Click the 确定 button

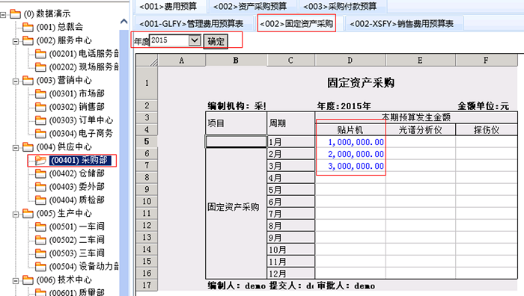216,41
